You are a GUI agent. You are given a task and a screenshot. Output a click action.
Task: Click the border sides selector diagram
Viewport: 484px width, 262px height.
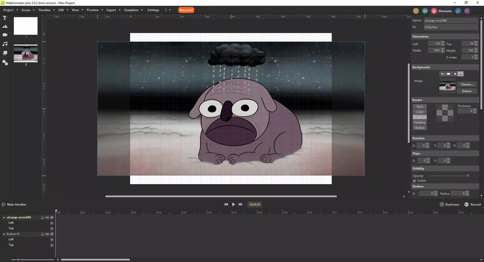point(445,113)
